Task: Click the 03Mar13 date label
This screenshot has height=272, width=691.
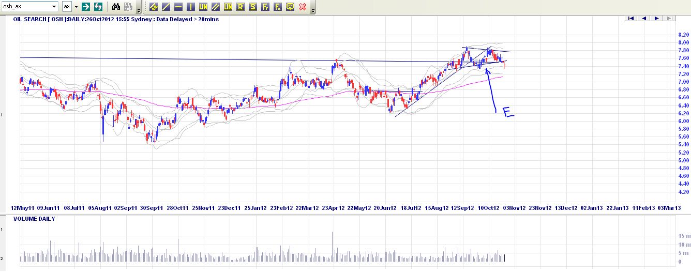Action: [x=669, y=208]
